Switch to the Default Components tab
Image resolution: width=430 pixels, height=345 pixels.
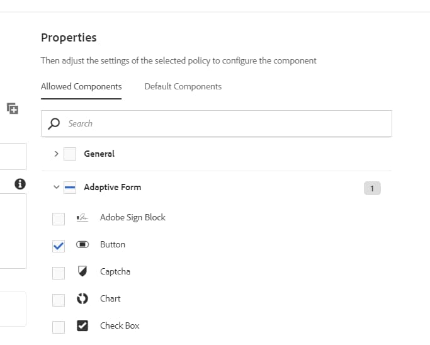tap(183, 86)
